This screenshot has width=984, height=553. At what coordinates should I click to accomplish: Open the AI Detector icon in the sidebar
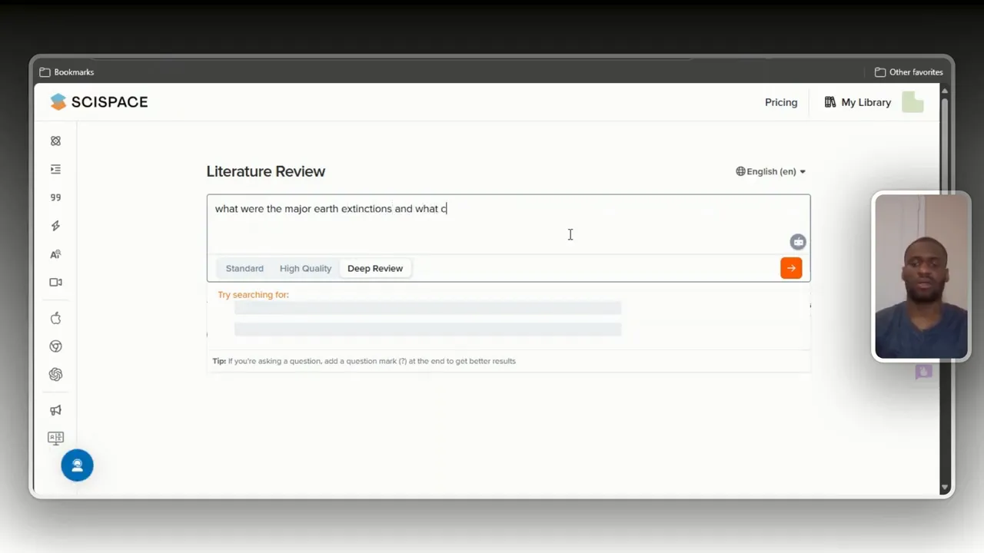coord(55,254)
